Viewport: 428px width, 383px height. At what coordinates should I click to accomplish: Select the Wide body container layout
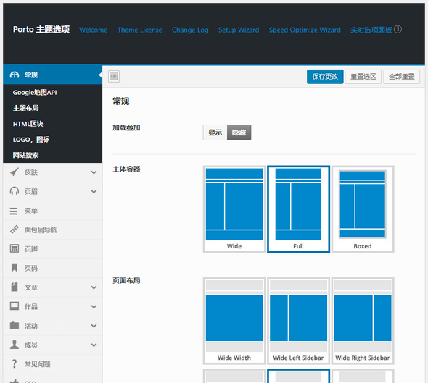tap(234, 209)
